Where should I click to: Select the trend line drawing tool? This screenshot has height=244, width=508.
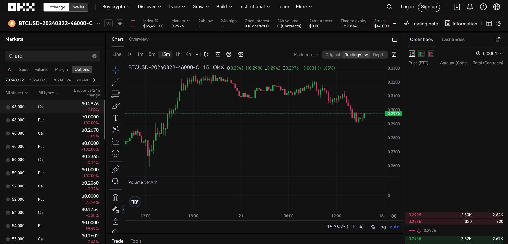coord(115,82)
